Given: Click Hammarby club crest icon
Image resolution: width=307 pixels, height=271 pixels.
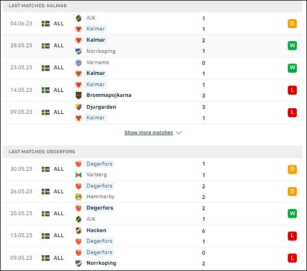Looking at the screenshot, I should tap(78, 197).
